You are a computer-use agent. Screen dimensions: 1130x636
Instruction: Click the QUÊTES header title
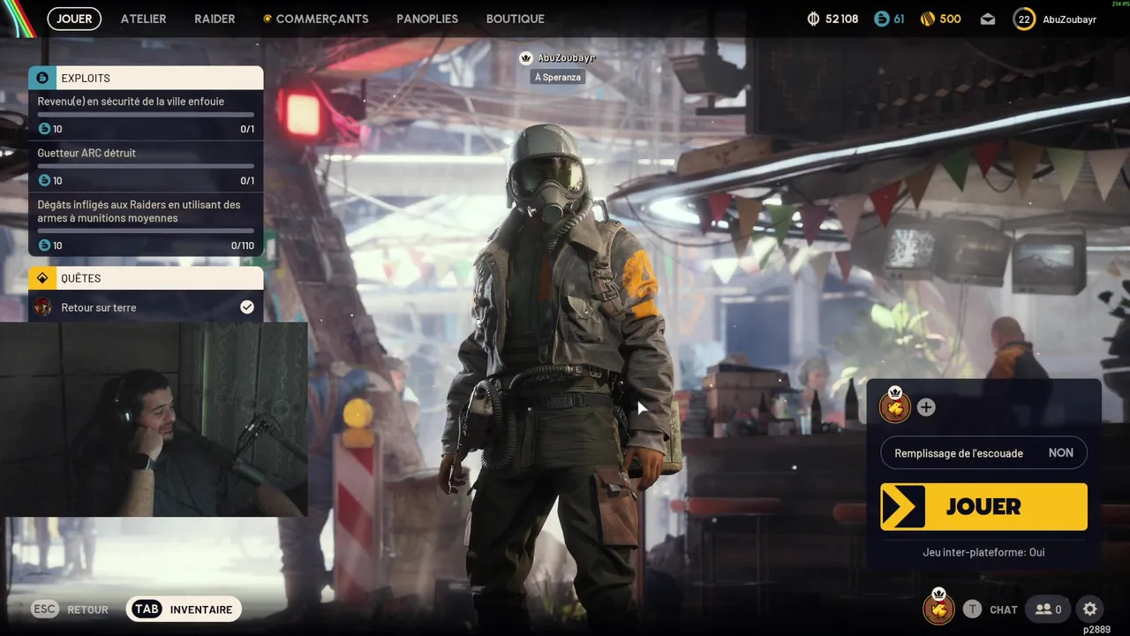pos(80,278)
